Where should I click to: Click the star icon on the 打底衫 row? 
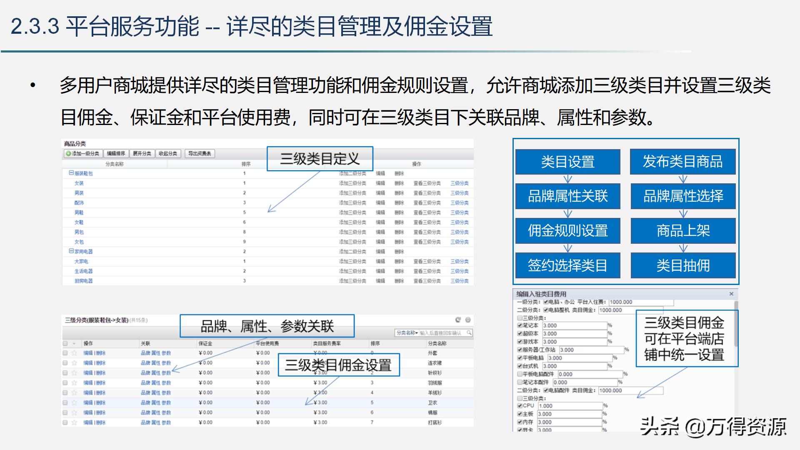point(74,422)
